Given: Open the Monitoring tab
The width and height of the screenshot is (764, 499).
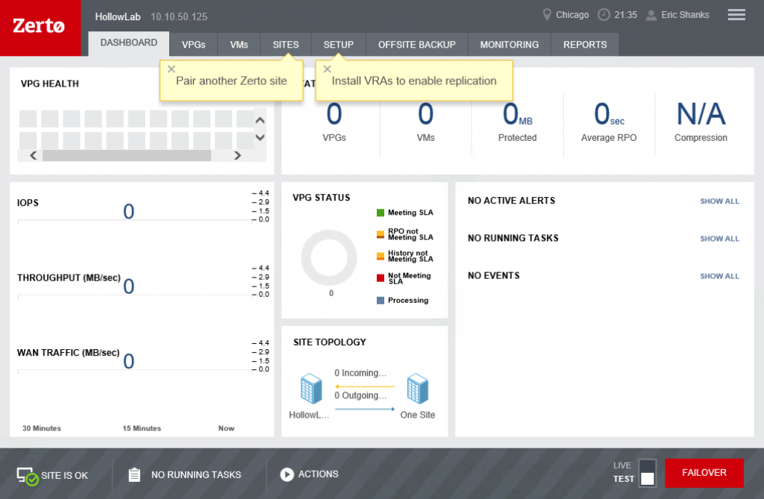Looking at the screenshot, I should click(509, 45).
